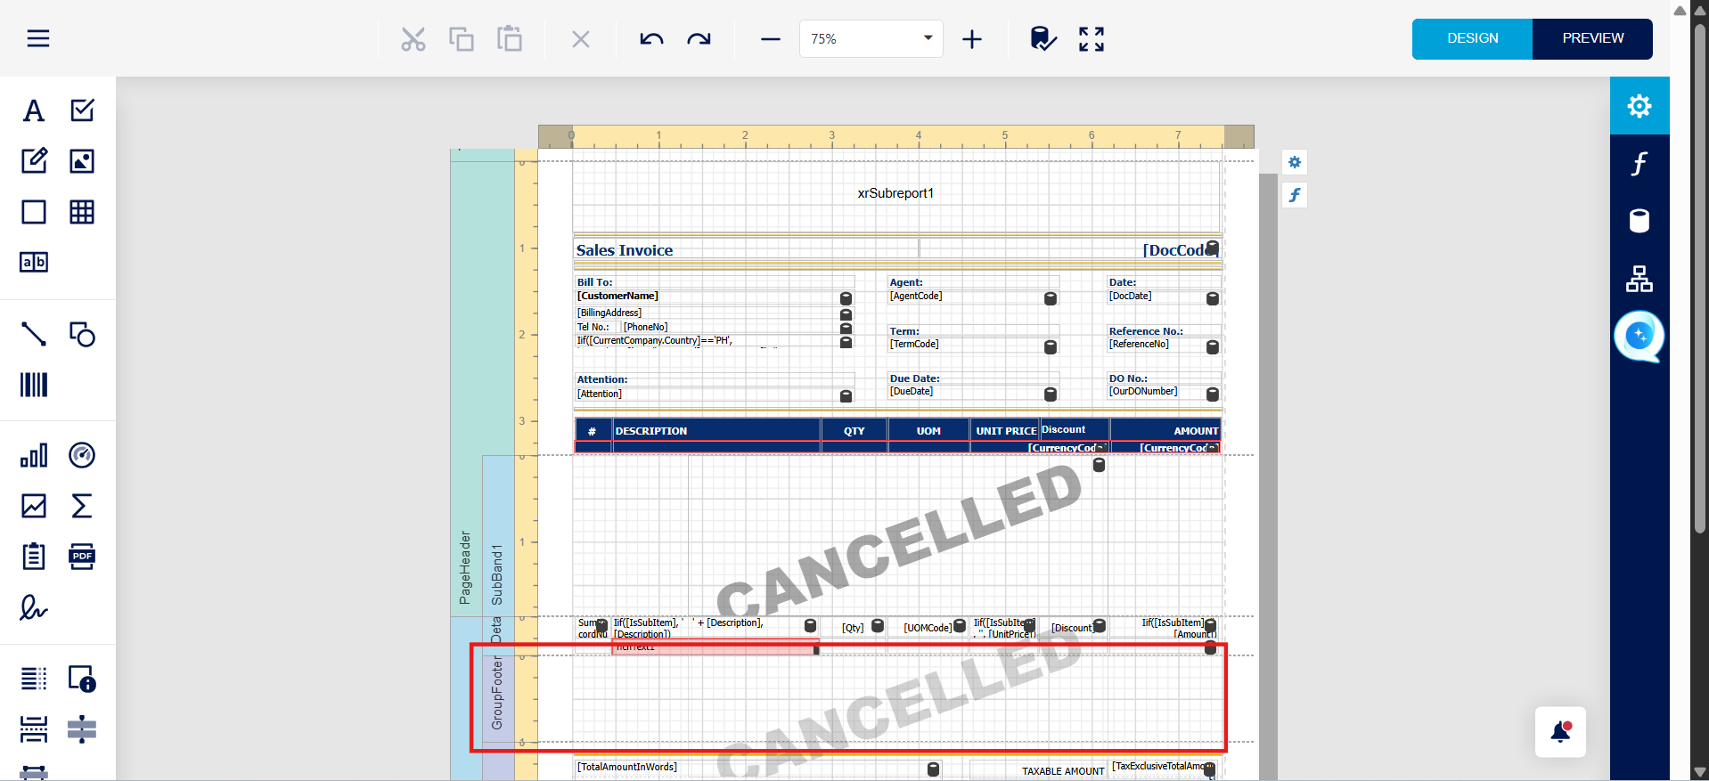
Task: Select the Sales Invoice title label
Action: coord(746,250)
